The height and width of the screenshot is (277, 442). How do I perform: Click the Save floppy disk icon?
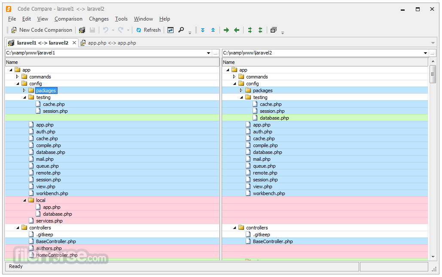pyautogui.click(x=92, y=30)
